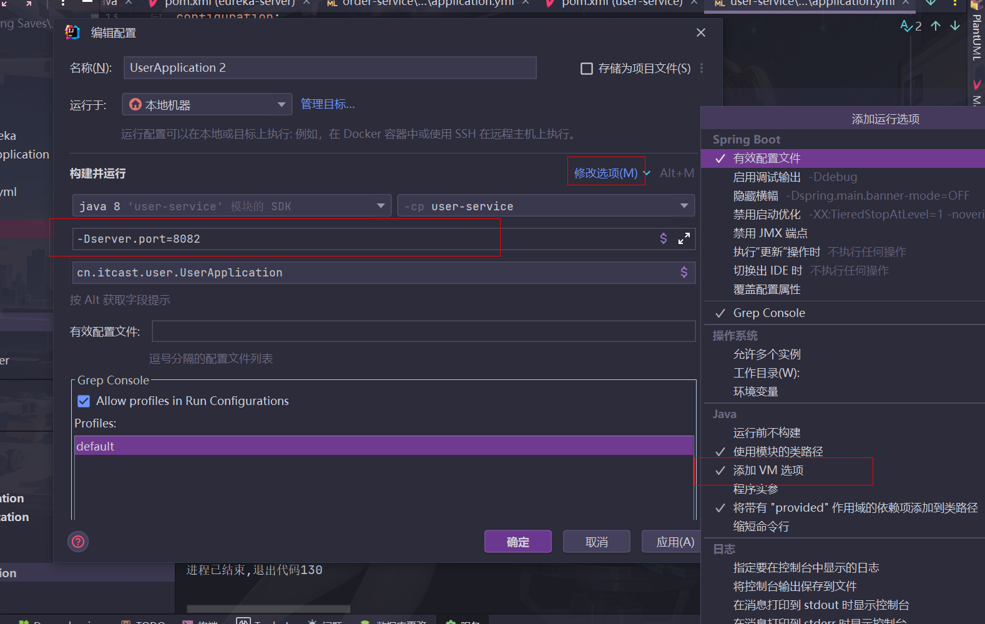Select 覆盖配置属性 option

[x=843, y=290]
